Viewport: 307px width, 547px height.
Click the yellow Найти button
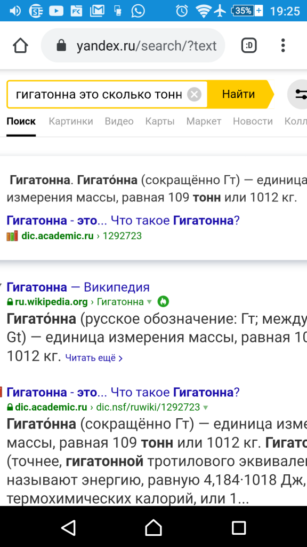pyautogui.click(x=240, y=94)
